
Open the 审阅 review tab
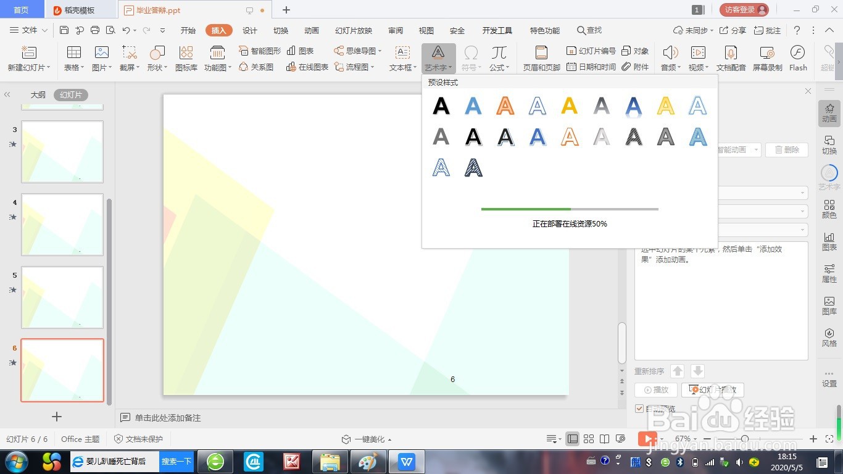point(396,30)
